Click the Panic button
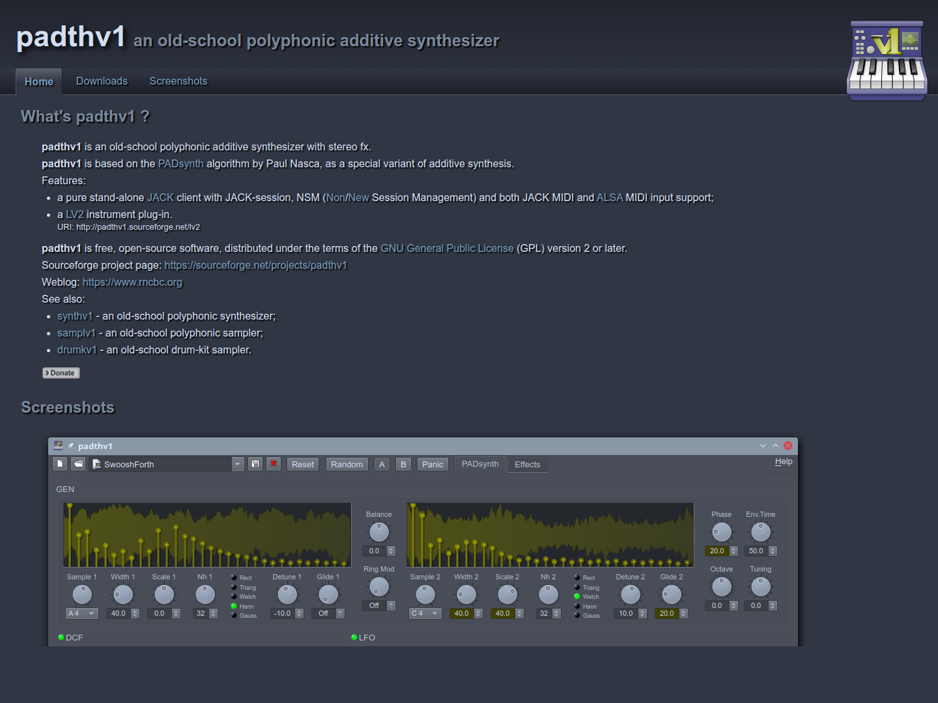 [x=433, y=464]
